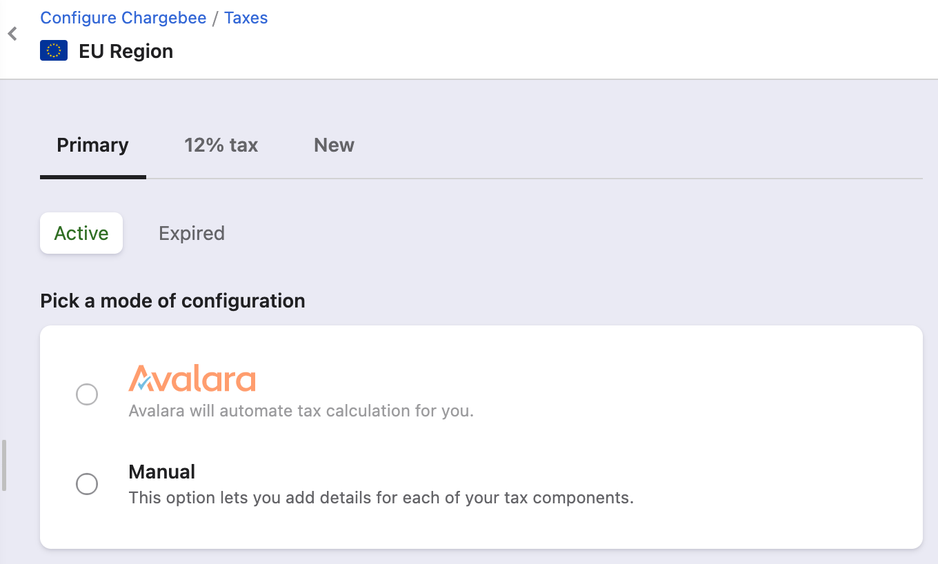Click the EU Region page title

point(126,52)
